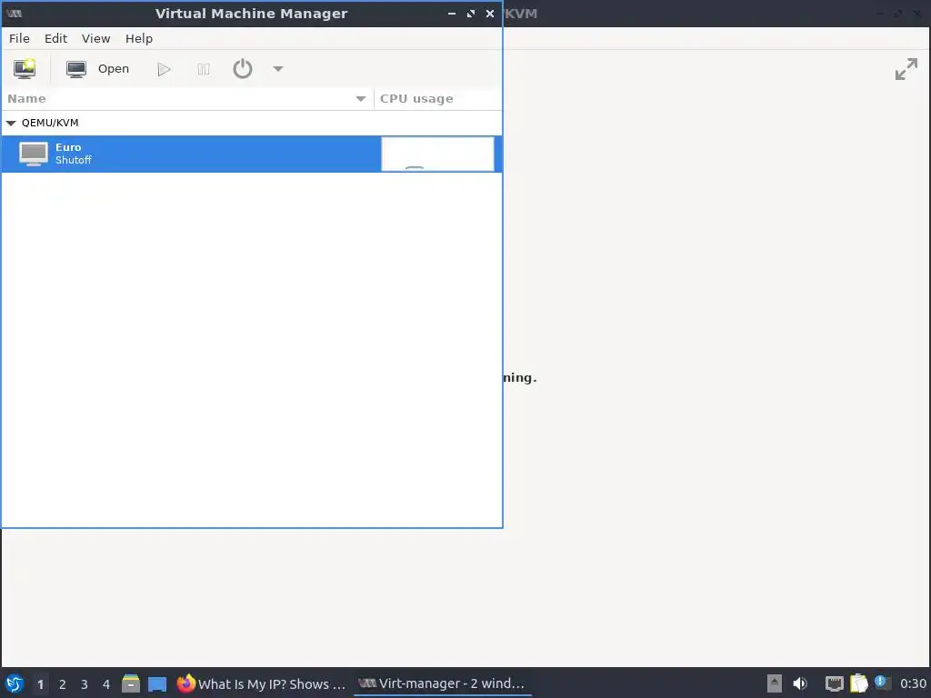Switch to workspace 4
The image size is (931, 698).
(106, 684)
